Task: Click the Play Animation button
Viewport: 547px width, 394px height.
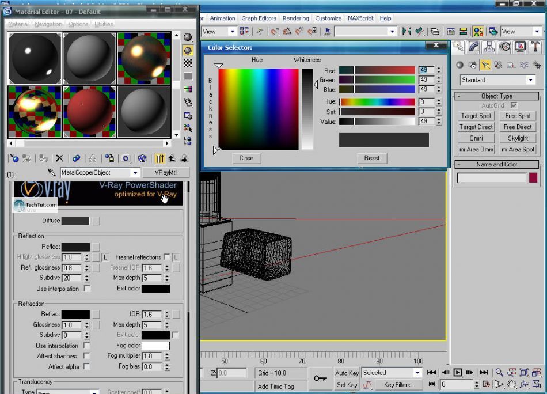Action: point(458,372)
